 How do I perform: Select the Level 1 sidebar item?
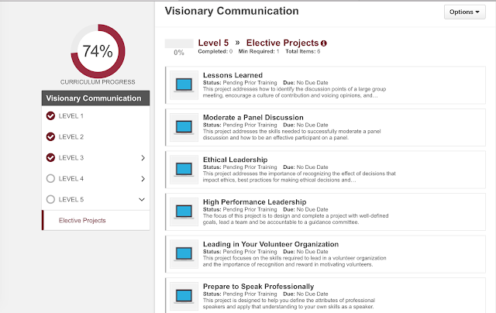[x=96, y=116]
